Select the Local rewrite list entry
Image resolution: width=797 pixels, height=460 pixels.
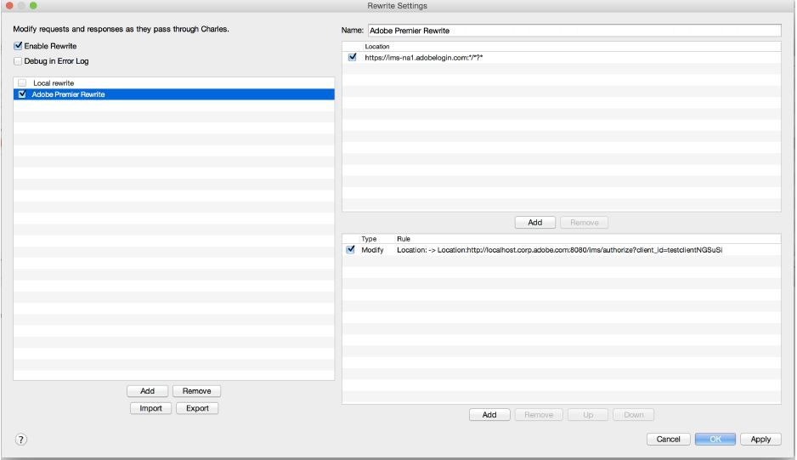click(174, 83)
